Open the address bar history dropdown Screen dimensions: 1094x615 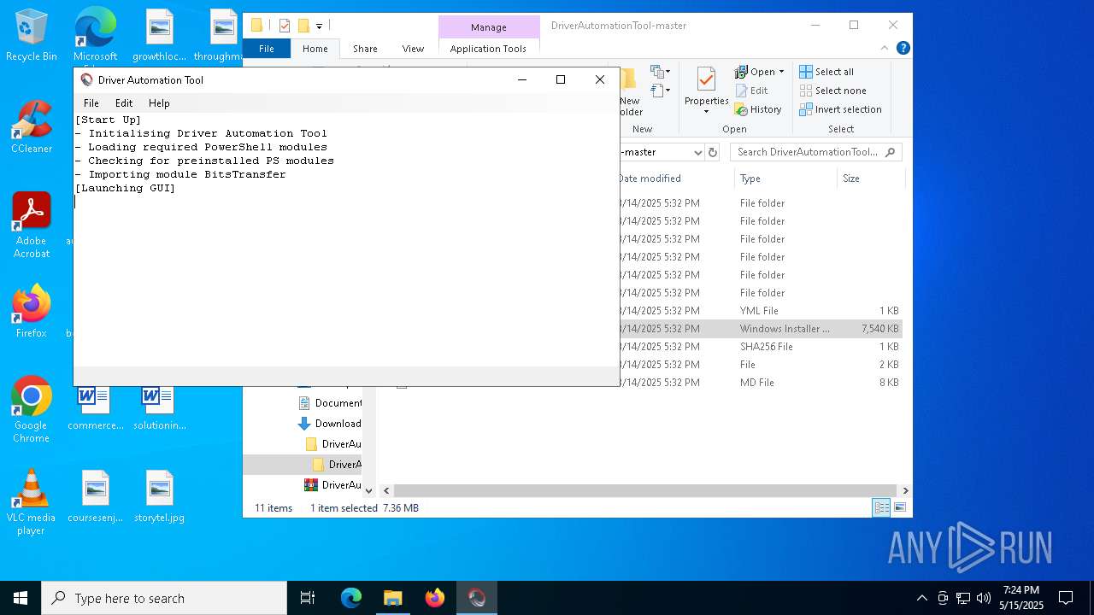pyautogui.click(x=697, y=152)
